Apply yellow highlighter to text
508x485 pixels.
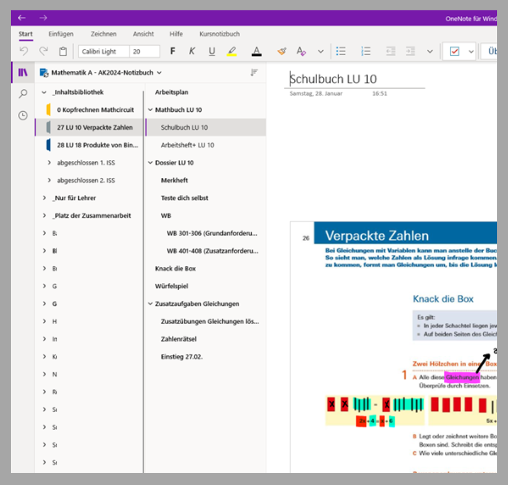(231, 51)
